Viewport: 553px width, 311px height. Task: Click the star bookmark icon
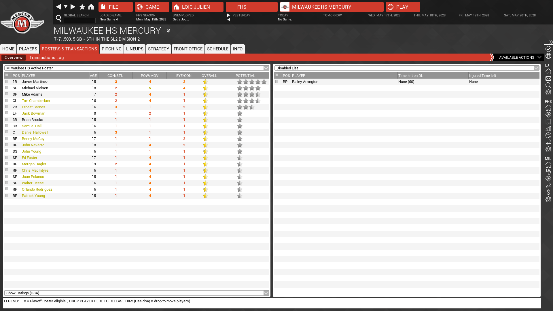click(x=82, y=7)
